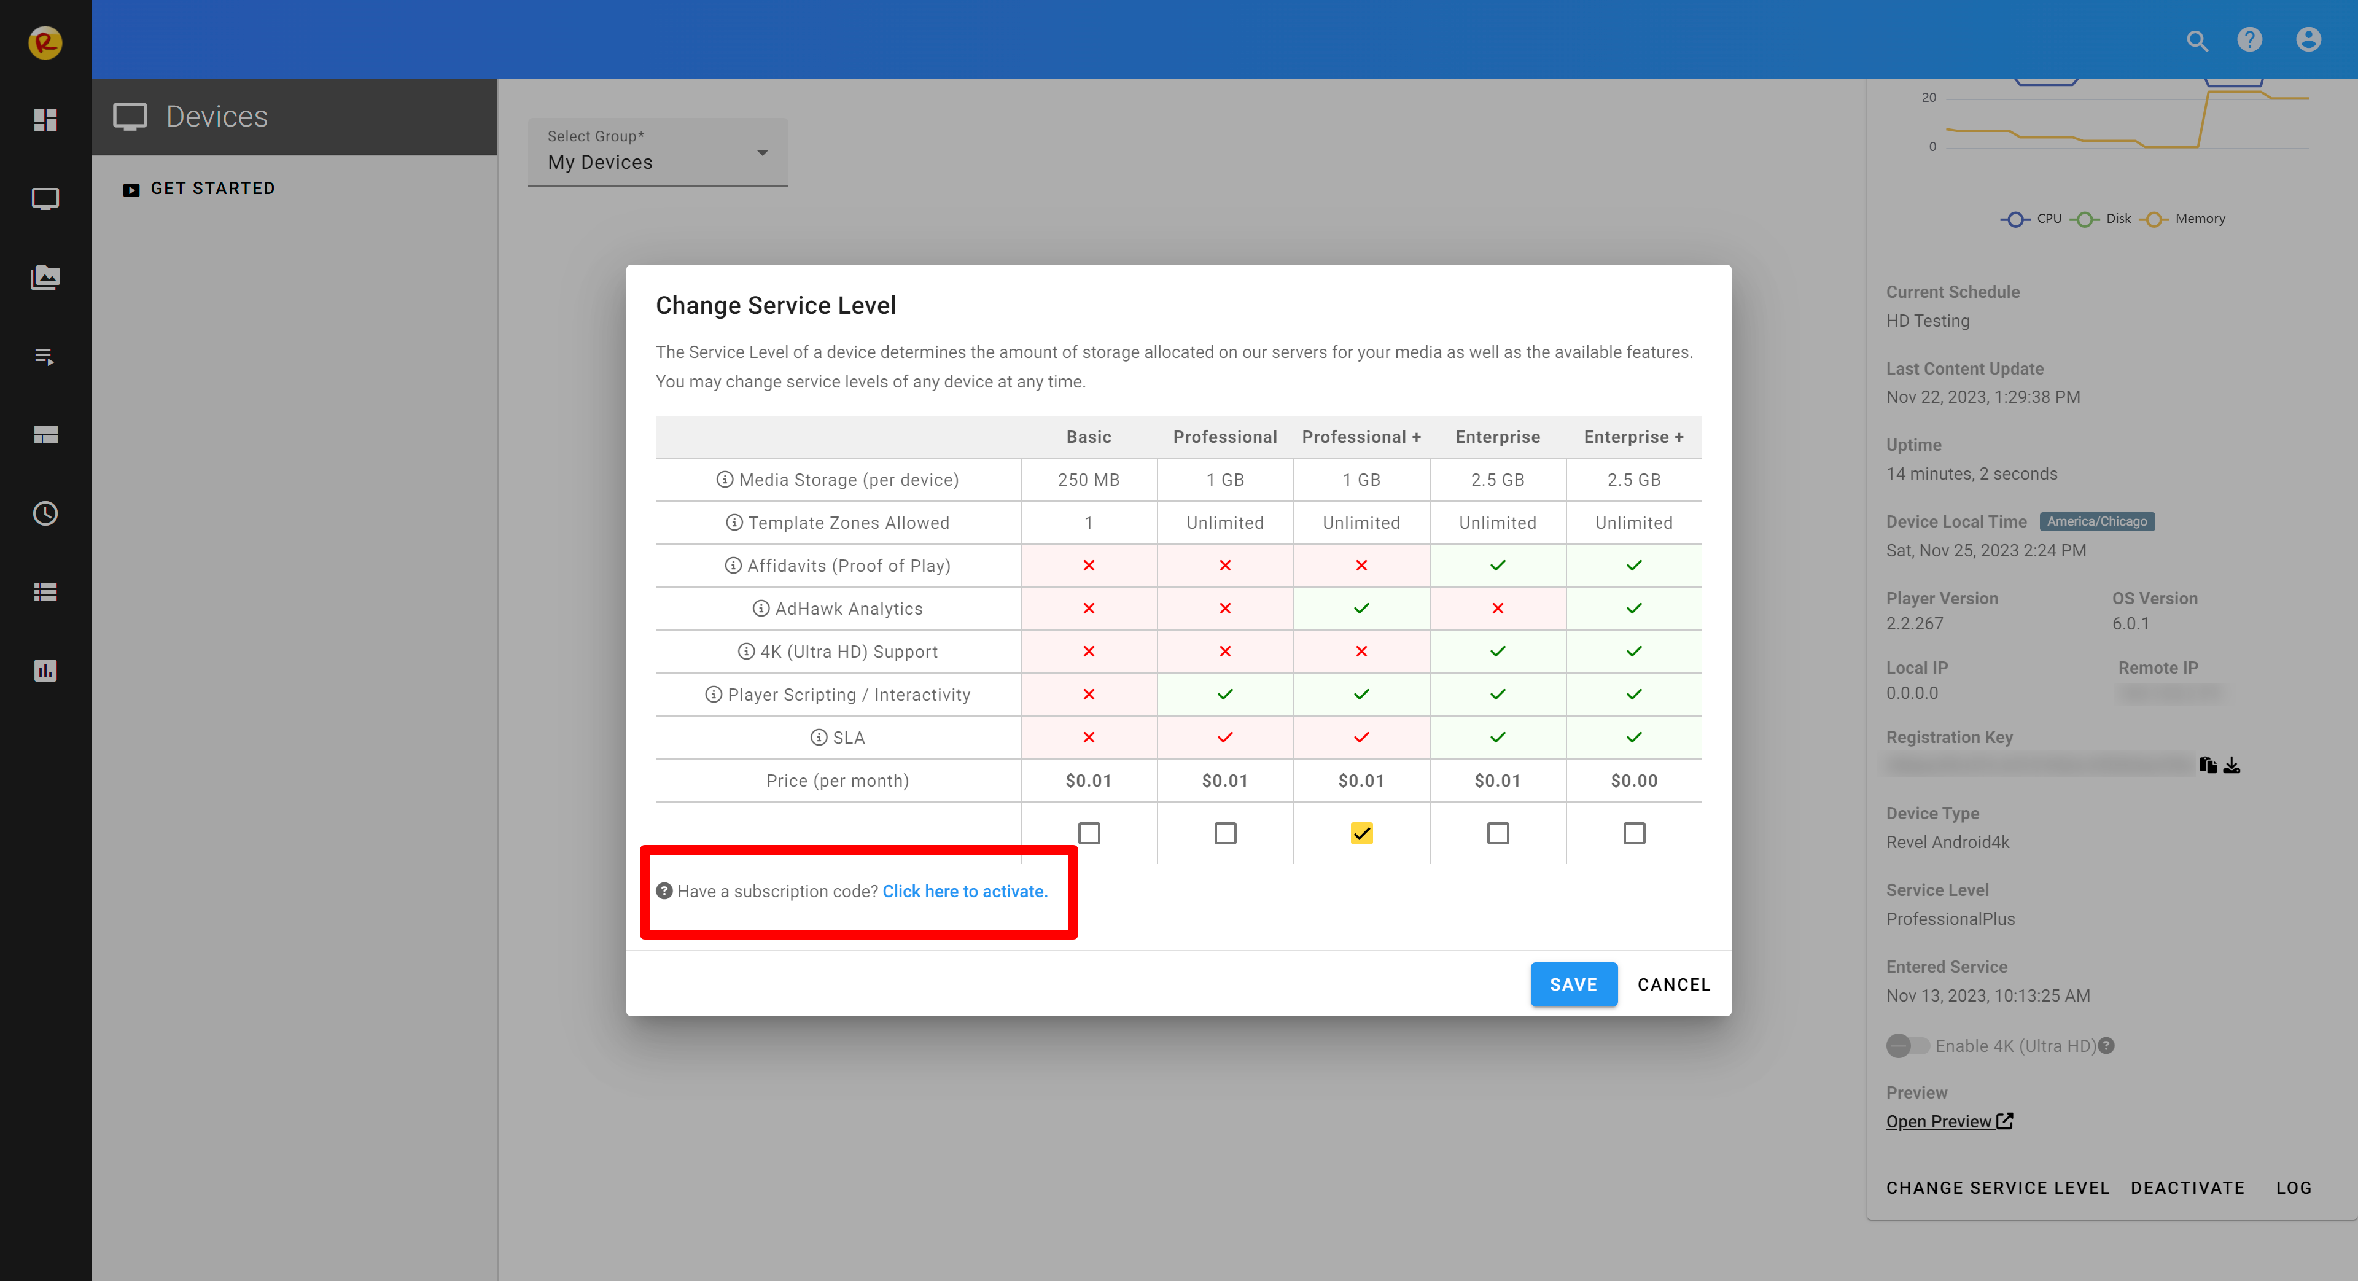
Task: Open the reports chart icon in sidebar
Action: click(45, 670)
